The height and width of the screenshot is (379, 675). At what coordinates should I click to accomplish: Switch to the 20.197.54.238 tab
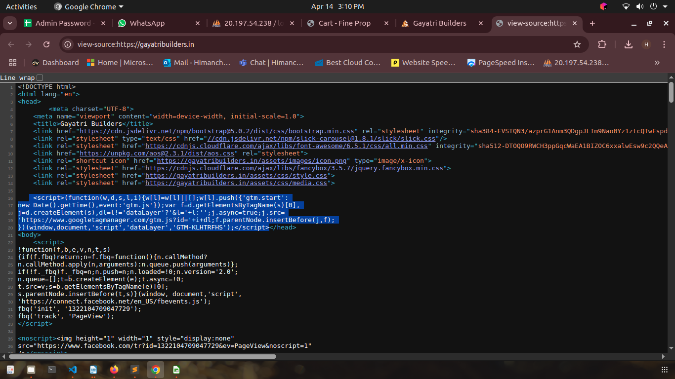pos(252,23)
